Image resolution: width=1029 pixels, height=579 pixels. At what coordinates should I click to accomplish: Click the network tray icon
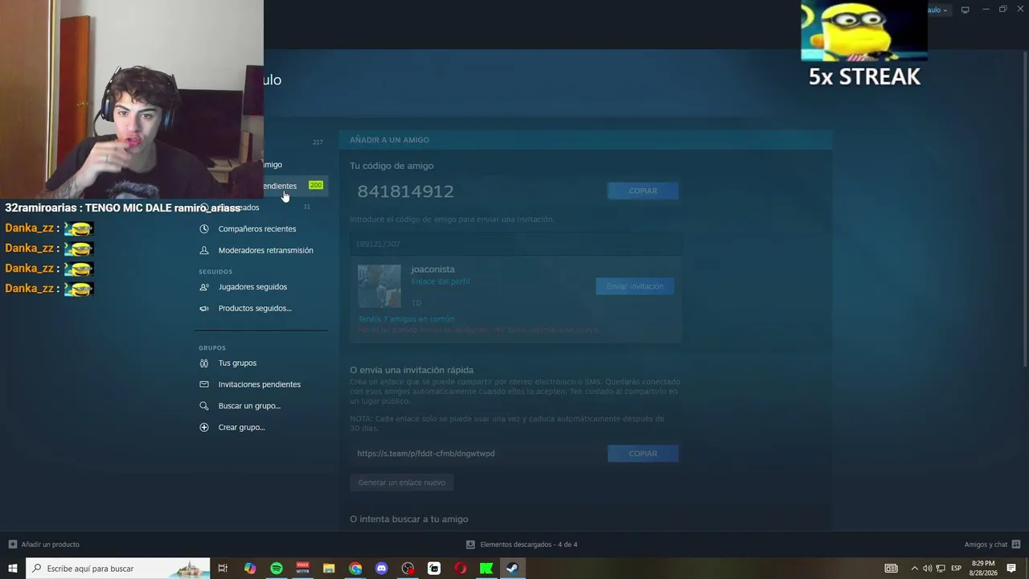pos(941,569)
